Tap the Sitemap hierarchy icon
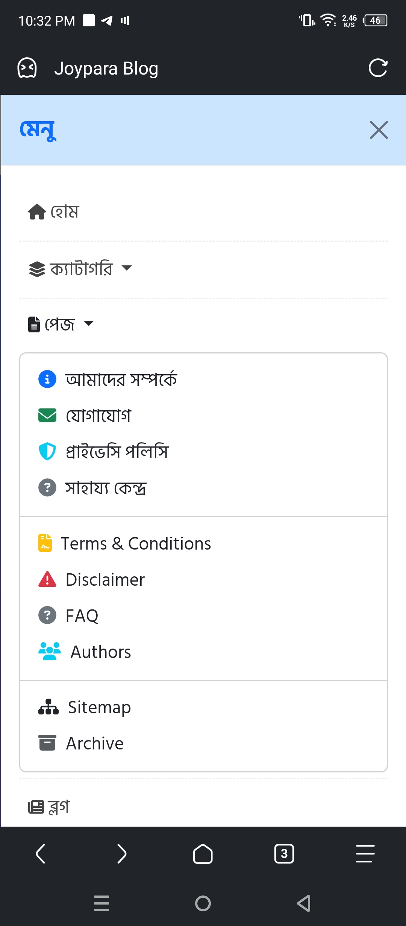Image resolution: width=406 pixels, height=926 pixels. [x=48, y=707]
